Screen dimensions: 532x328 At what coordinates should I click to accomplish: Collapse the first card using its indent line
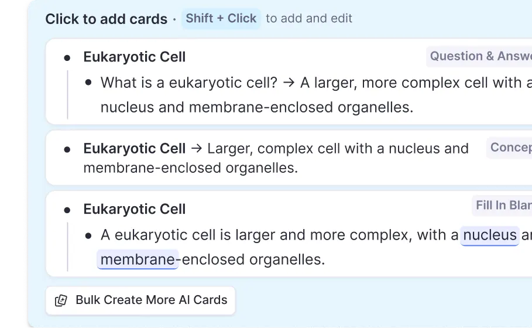click(x=68, y=94)
